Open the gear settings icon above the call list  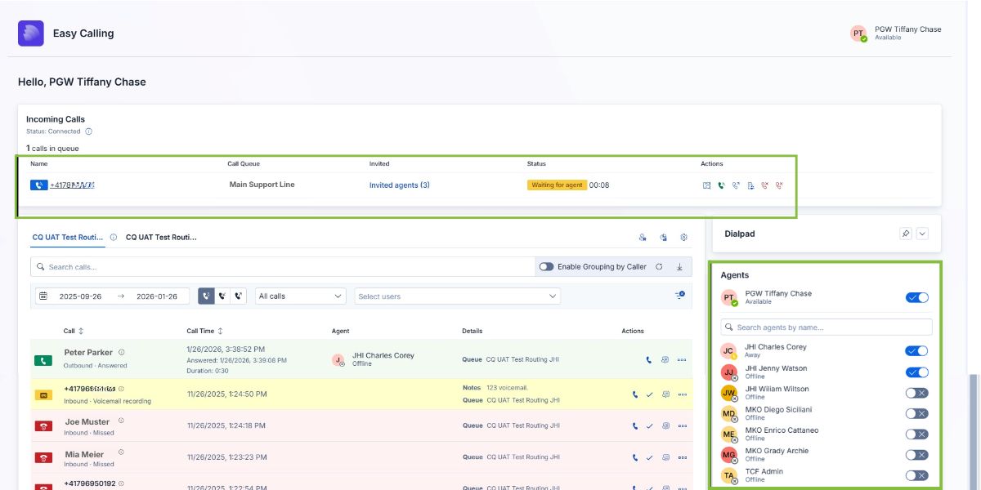684,238
